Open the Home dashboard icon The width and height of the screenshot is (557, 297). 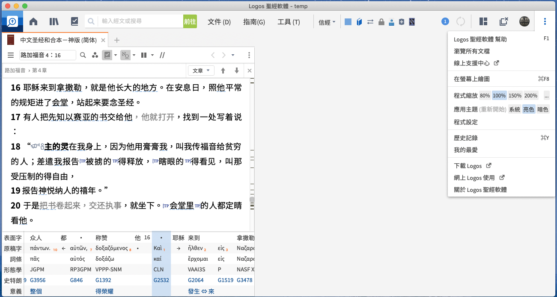[33, 21]
